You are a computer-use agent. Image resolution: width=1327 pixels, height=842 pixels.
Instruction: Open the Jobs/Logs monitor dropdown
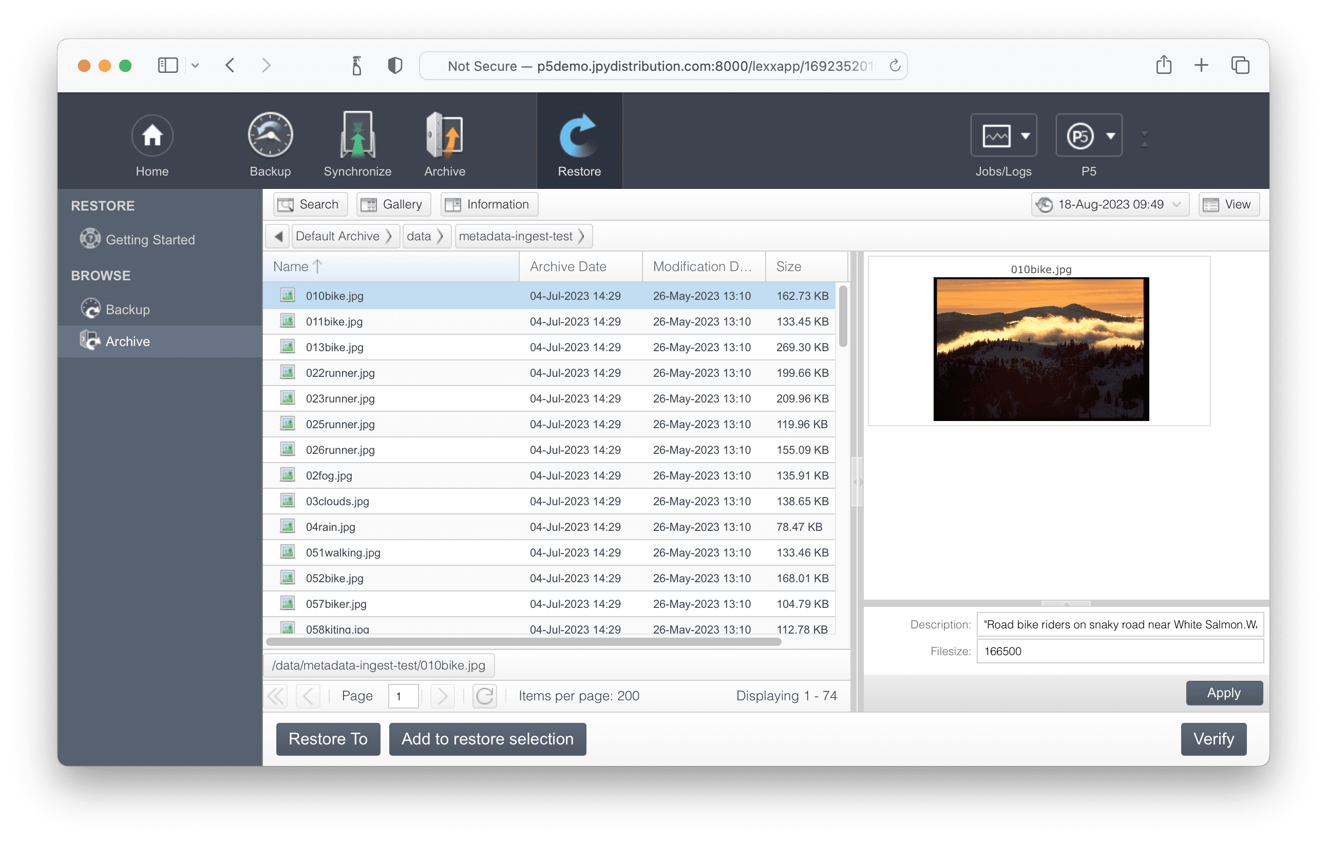(1003, 136)
